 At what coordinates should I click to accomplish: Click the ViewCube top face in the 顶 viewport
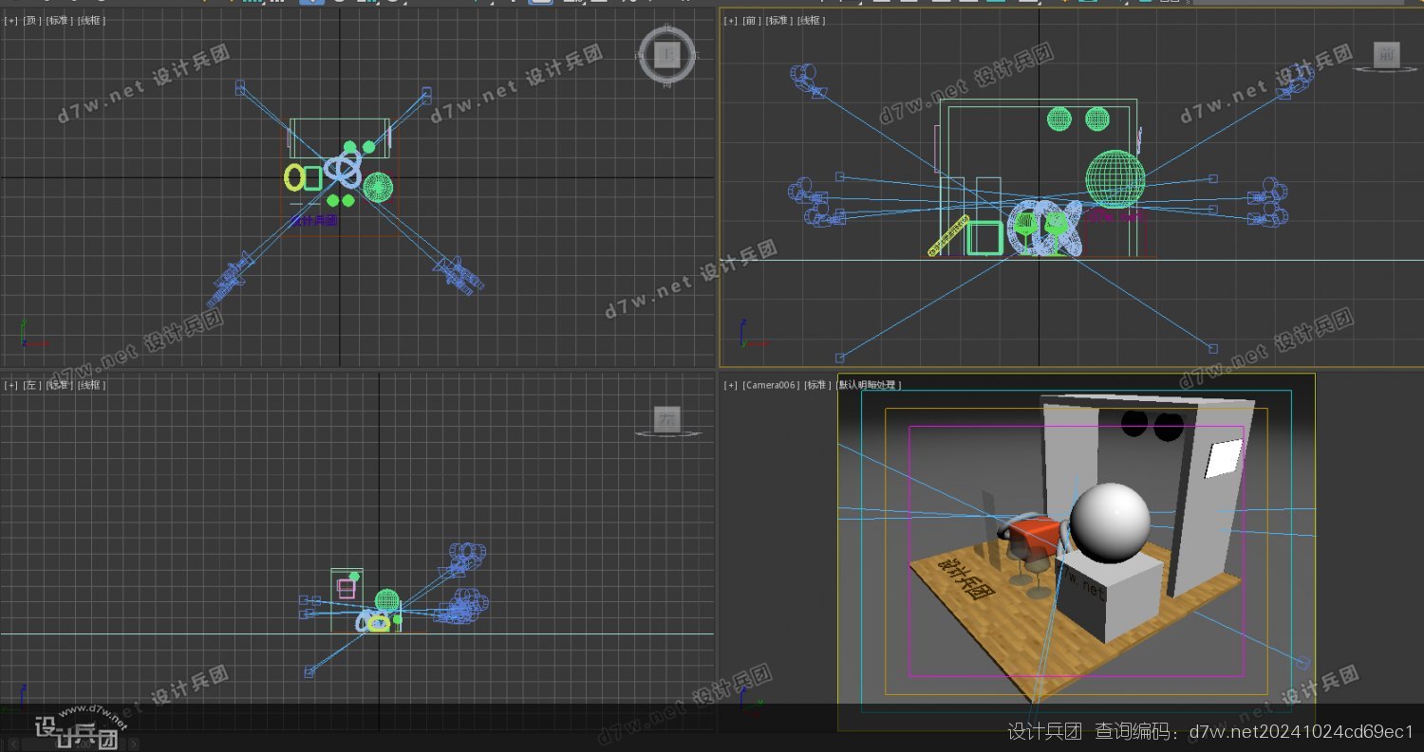667,55
